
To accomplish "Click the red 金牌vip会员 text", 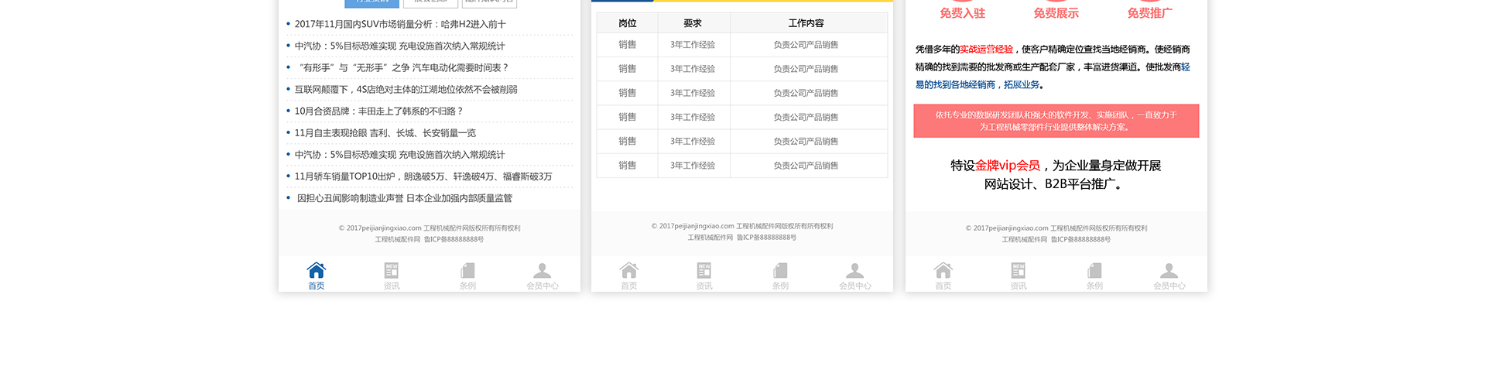I will pyautogui.click(x=1008, y=165).
